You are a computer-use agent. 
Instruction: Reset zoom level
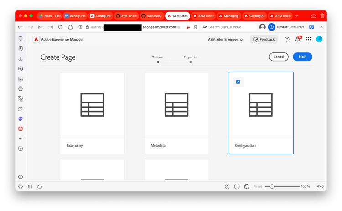click(x=258, y=186)
